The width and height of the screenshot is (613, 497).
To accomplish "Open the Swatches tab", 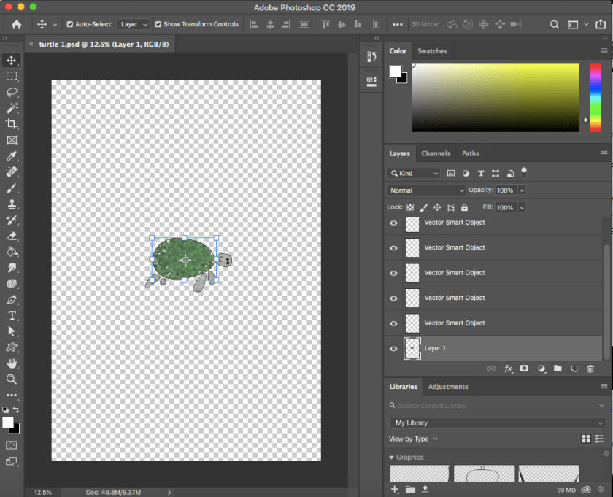I will tap(432, 51).
